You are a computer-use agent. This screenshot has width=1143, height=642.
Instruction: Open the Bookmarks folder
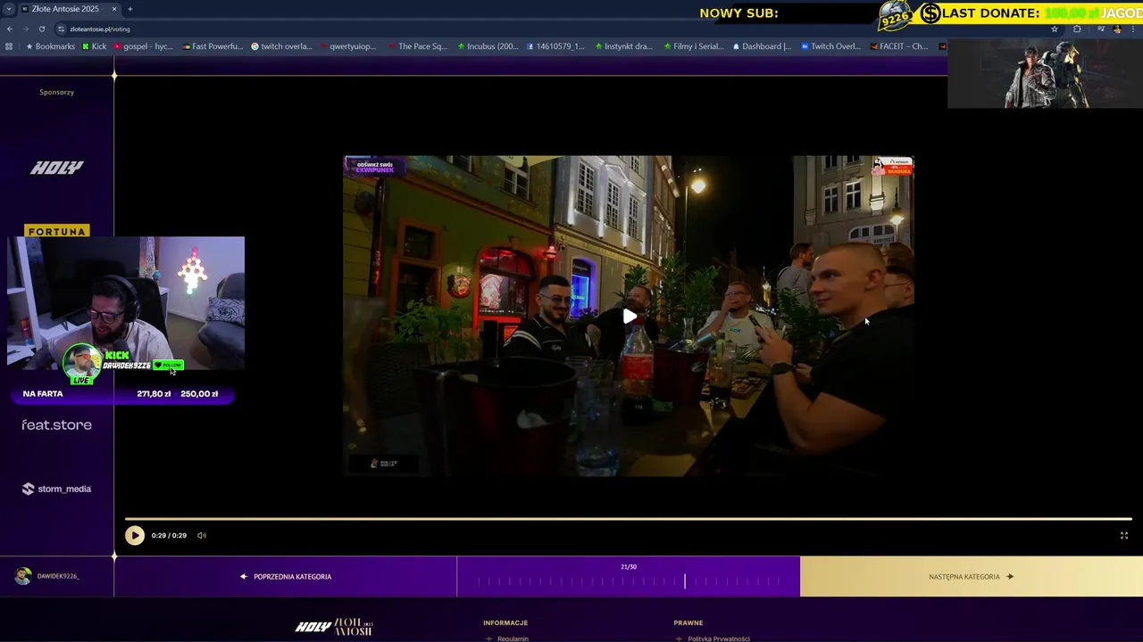[x=51, y=46]
